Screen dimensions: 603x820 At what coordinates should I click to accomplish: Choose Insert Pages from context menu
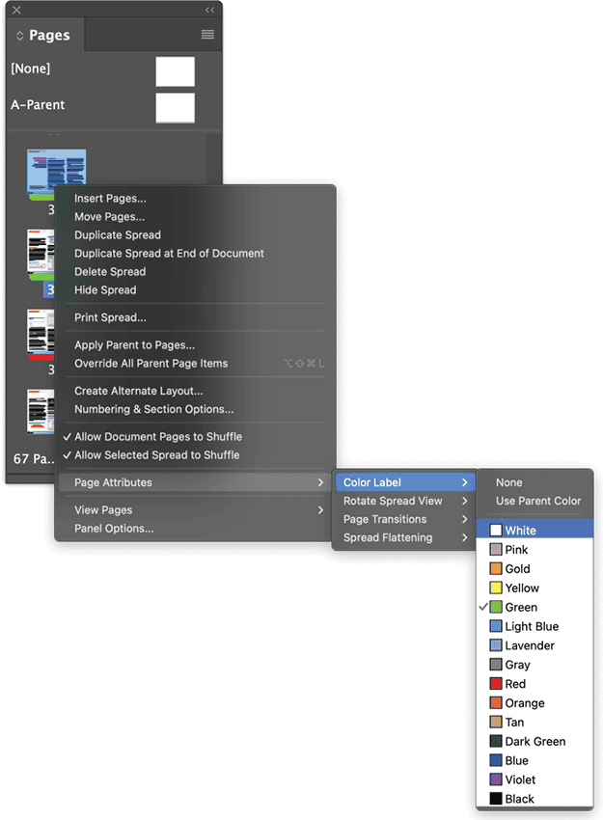click(x=110, y=199)
